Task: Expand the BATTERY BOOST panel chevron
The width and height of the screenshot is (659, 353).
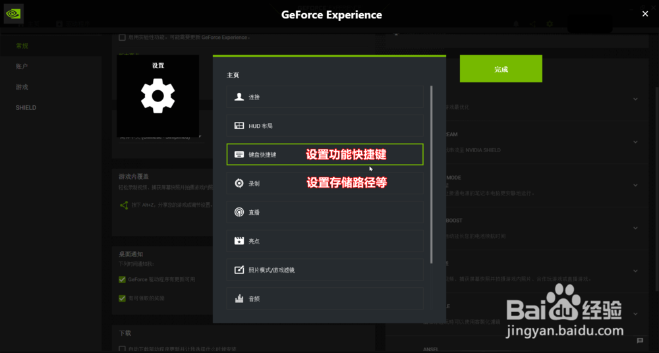Action: (635, 228)
